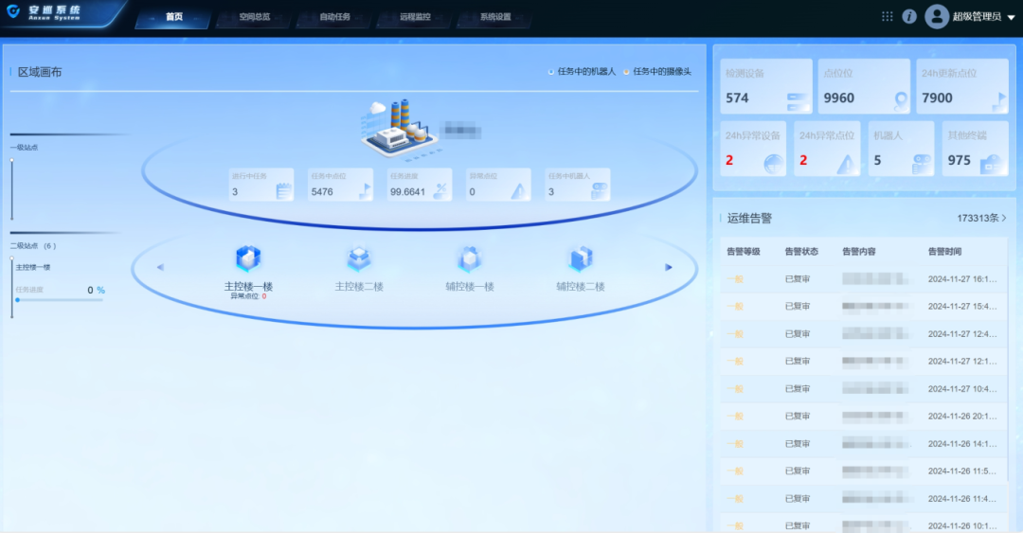Image resolution: width=1023 pixels, height=533 pixels.
Task: Click first alarm row dated 2024-11-27 16:1
Action: (x=862, y=279)
